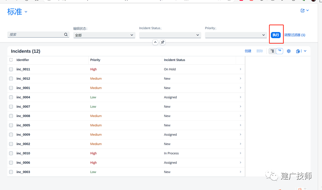This screenshot has height=190, width=322.
Task: Select checkbox for inc_0004
Action: (x=11, y=97)
